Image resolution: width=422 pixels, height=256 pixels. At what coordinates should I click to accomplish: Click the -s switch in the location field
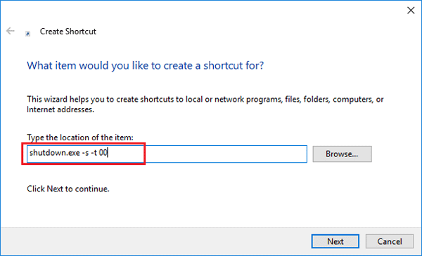pos(85,153)
